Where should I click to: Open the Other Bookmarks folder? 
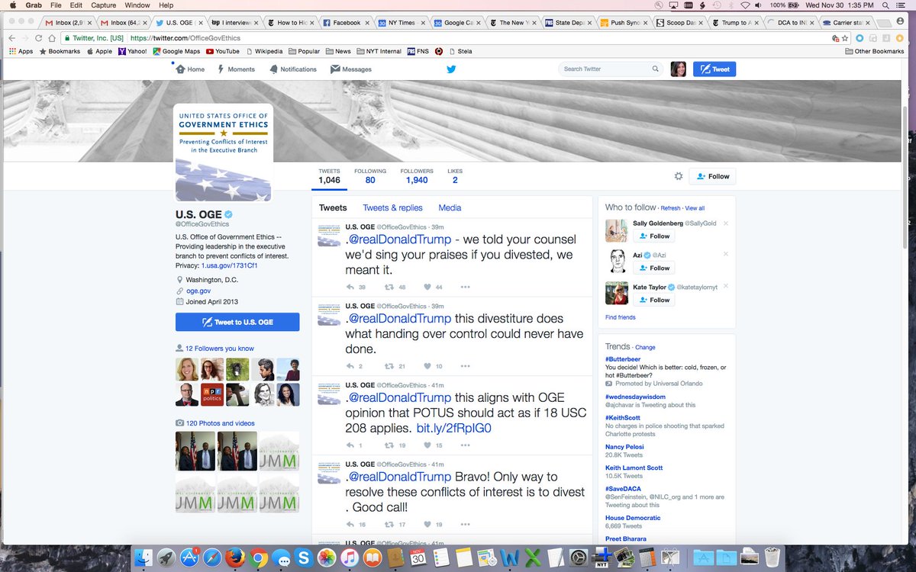pyautogui.click(x=874, y=51)
